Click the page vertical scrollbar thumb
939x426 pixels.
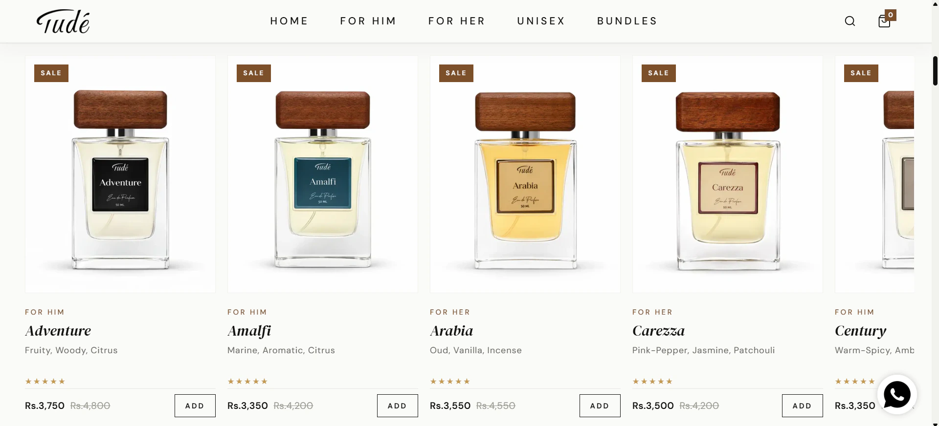935,71
